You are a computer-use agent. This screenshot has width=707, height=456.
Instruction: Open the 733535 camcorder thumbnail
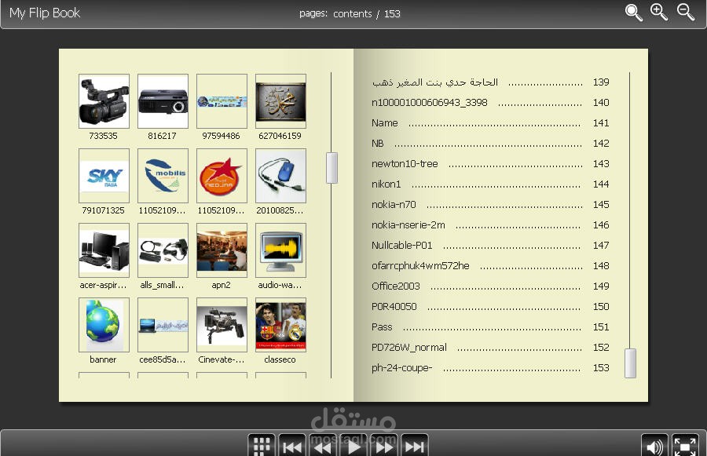click(104, 101)
